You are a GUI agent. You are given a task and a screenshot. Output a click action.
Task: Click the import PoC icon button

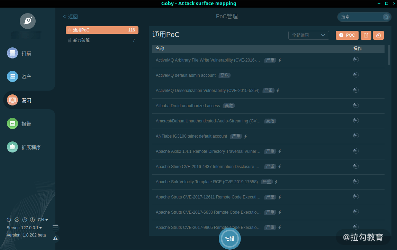[x=379, y=35]
